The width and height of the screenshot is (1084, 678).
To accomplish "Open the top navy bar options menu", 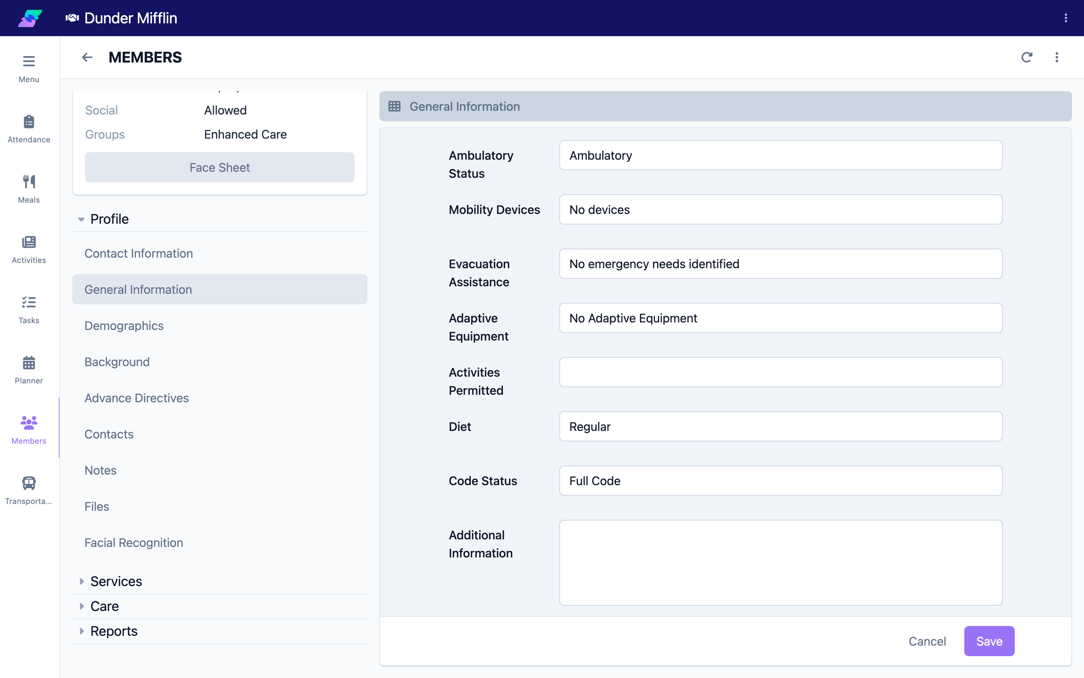I will [1066, 18].
